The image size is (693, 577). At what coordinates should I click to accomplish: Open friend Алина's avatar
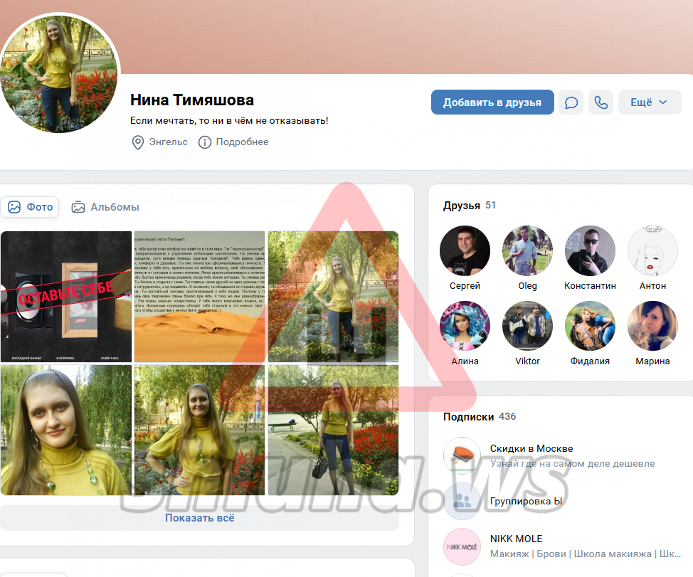[465, 326]
